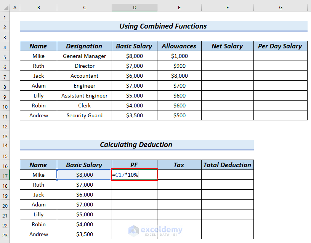Viewport: 311px width, 243px height.
Task: Click $4,000 basic salary in row 22
Action: (84, 224)
